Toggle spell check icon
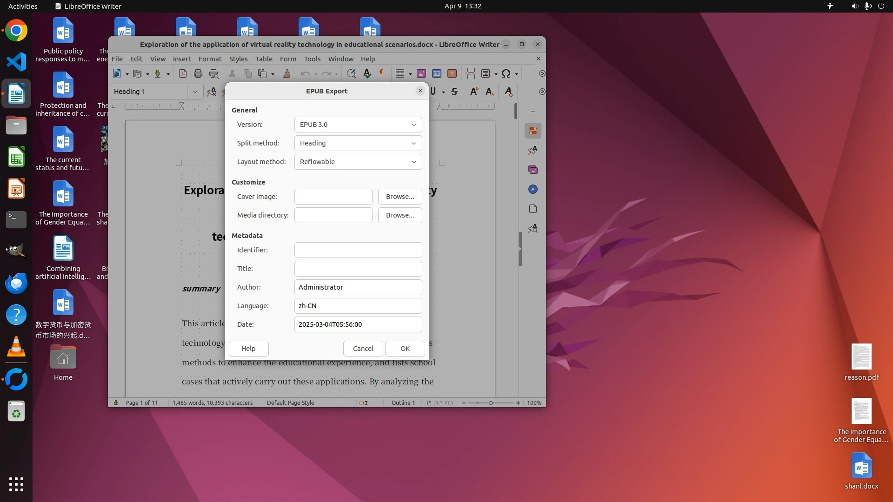The image size is (893, 502). tap(367, 73)
